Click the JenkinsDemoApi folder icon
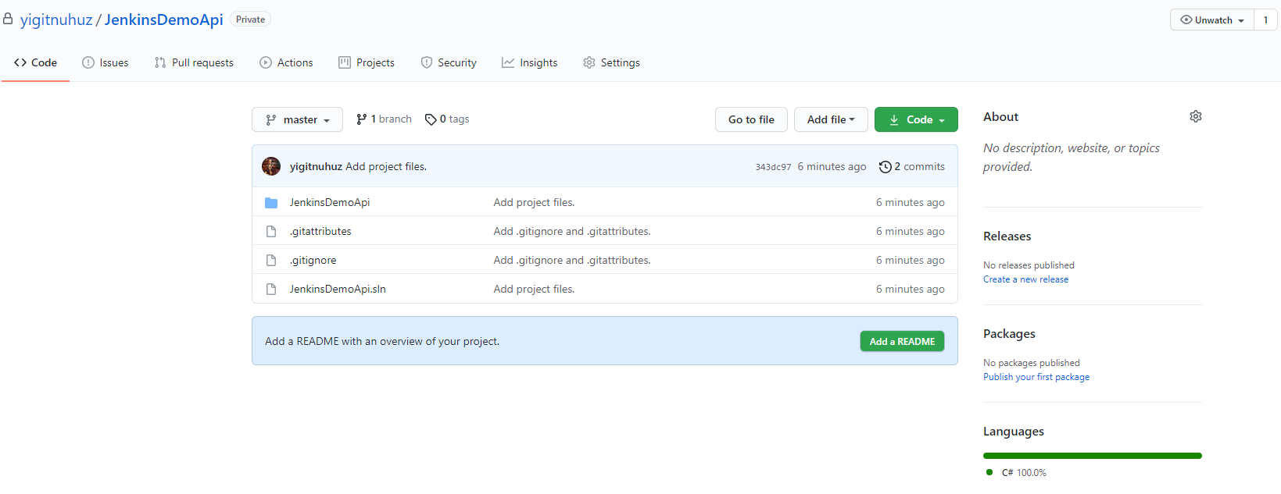This screenshot has height=494, width=1281. coord(271,203)
